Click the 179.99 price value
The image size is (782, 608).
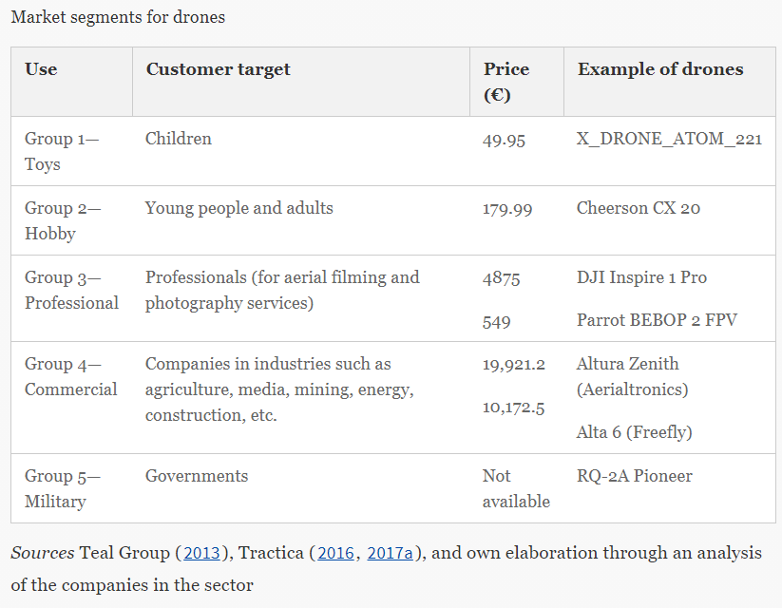[x=507, y=209]
